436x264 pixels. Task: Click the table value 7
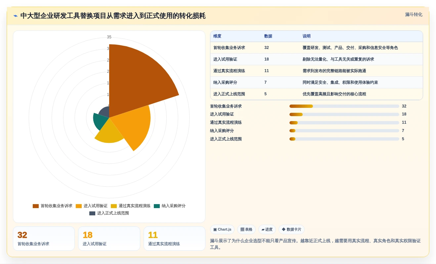[x=265, y=82]
